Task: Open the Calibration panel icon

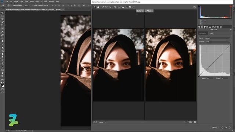Action: coord(218,27)
